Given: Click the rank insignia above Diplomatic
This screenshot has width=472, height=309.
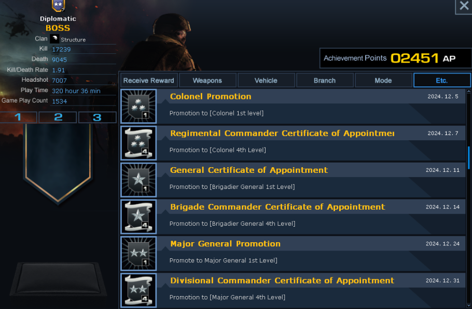Looking at the screenshot, I should click(58, 6).
